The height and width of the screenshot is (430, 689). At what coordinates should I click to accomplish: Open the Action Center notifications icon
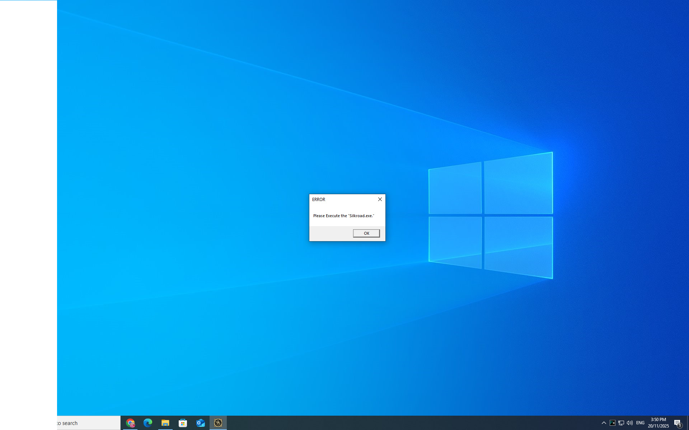[678, 423]
